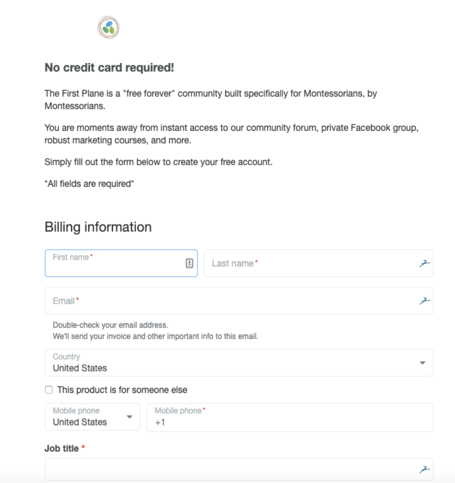
Task: Click the autofill icon in Last name field
Action: coord(425,263)
